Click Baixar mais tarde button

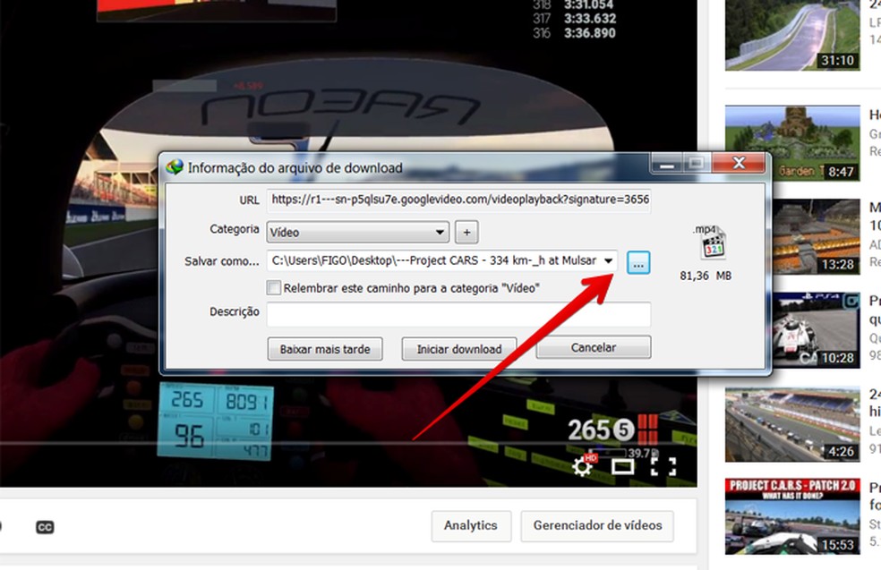[x=325, y=349]
